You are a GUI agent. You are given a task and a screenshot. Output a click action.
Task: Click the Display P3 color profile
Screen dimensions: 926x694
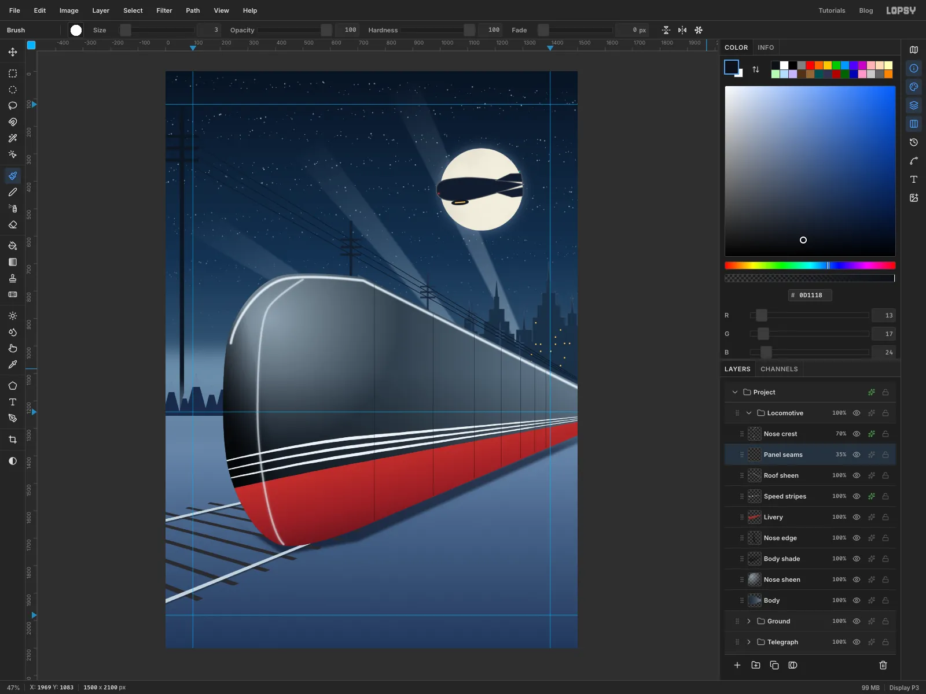[x=904, y=688]
